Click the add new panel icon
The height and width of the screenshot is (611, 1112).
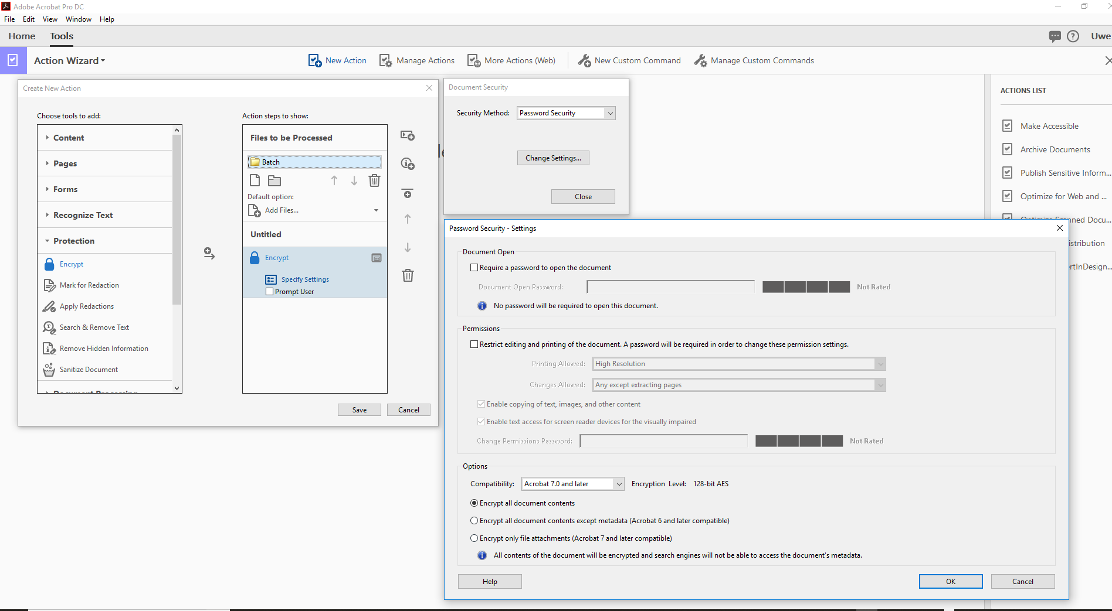pos(408,135)
